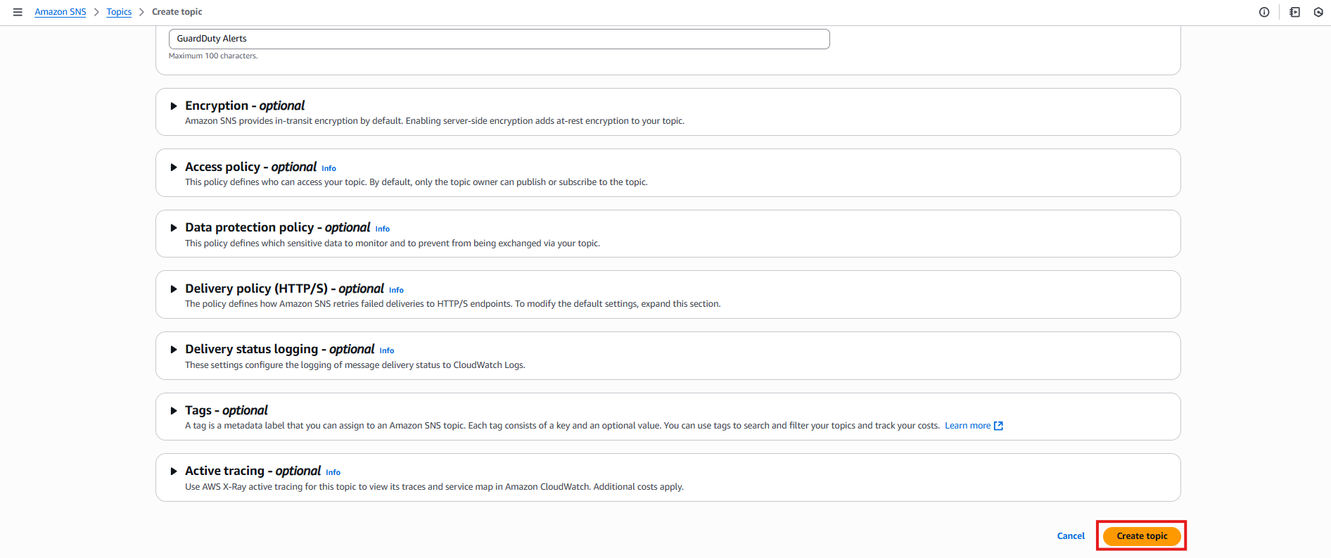Open the Topics breadcrumb link

119,12
